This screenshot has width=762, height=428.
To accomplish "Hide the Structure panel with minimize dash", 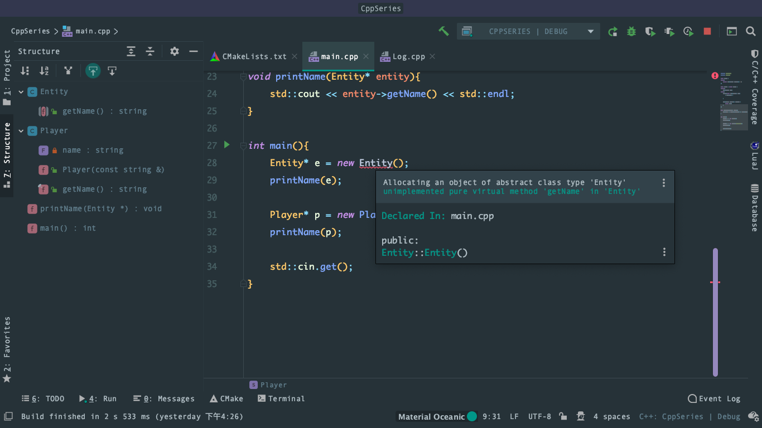I will click(194, 51).
